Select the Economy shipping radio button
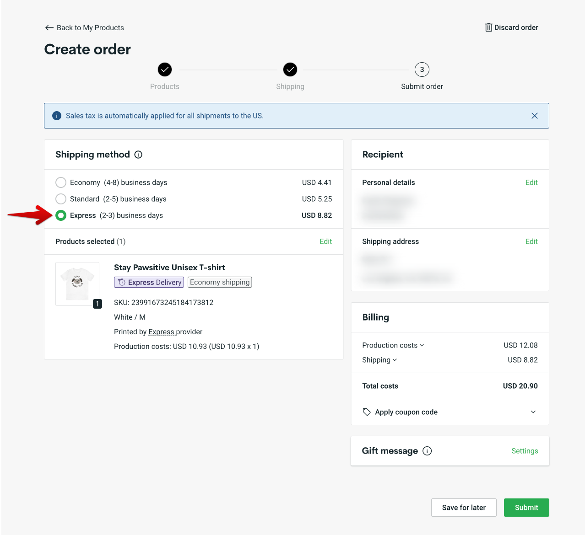Viewport: 585px width, 535px height. pyautogui.click(x=61, y=182)
